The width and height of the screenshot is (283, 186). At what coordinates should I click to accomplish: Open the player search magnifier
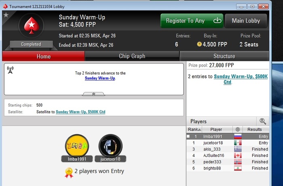point(263,121)
